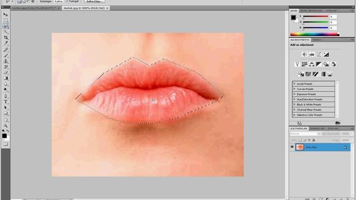Add a Color Balance adjustment
The width and height of the screenshot is (356, 200).
tap(311, 64)
